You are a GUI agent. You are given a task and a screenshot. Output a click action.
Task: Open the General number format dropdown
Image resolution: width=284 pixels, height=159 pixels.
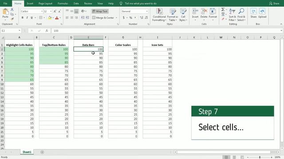click(x=147, y=11)
